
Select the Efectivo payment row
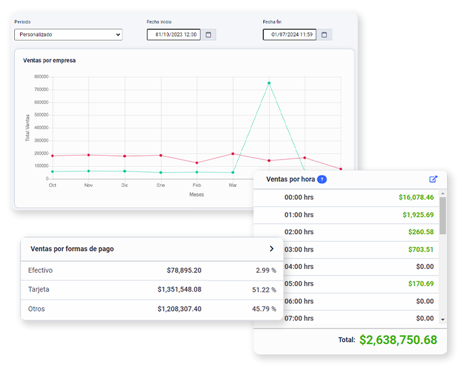click(x=152, y=270)
